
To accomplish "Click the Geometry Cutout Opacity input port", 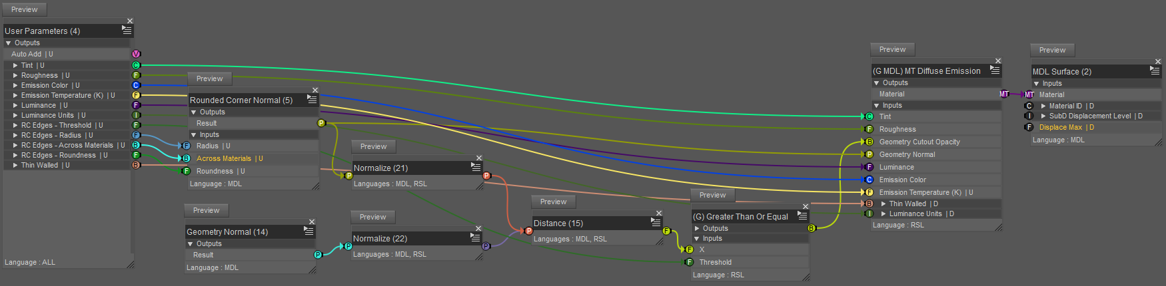I will (869, 142).
